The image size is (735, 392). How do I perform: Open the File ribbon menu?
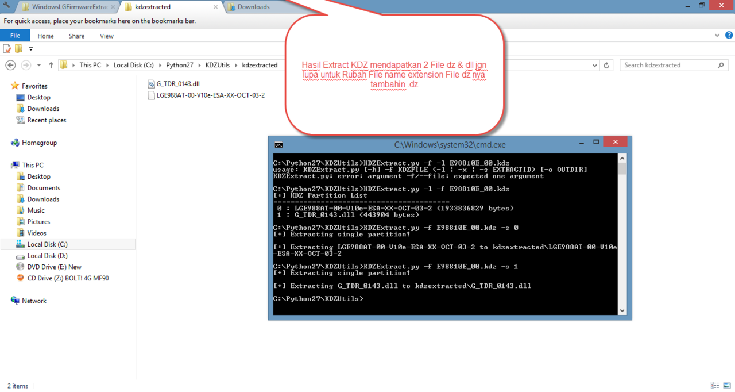15,36
